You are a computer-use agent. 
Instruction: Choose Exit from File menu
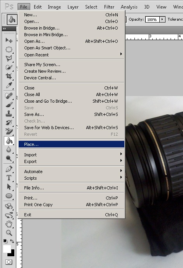pyautogui.click(x=71, y=215)
